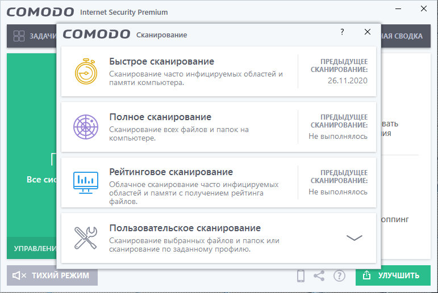Click the wrench and screwdriver custom scan icon

point(86,238)
